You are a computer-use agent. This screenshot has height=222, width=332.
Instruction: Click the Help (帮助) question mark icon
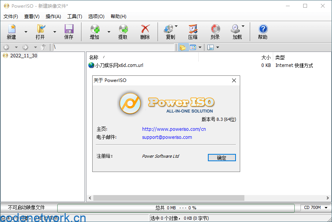[263, 29]
